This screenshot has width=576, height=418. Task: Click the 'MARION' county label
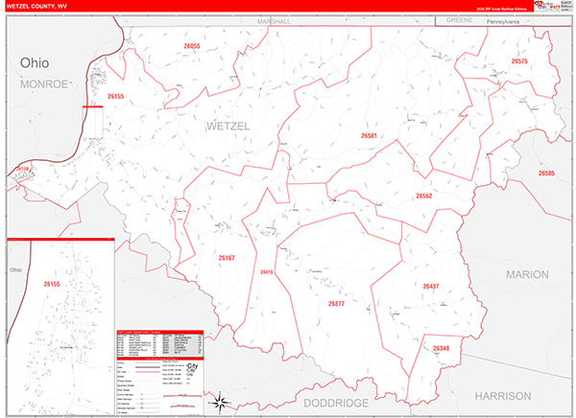[527, 274]
